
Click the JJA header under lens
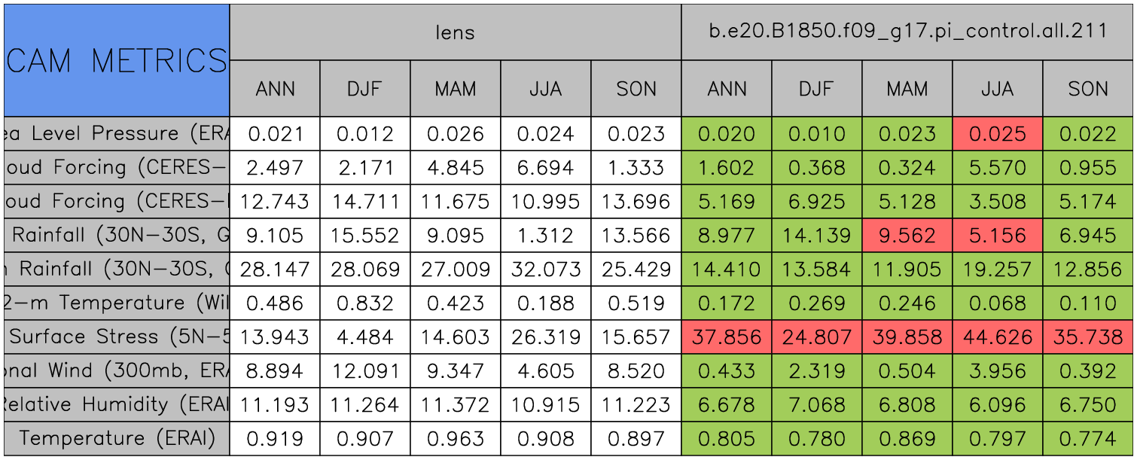[x=546, y=89]
